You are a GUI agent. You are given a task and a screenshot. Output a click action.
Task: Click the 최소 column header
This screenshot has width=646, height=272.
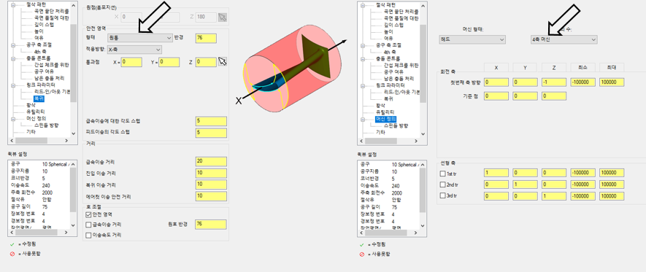click(582, 68)
